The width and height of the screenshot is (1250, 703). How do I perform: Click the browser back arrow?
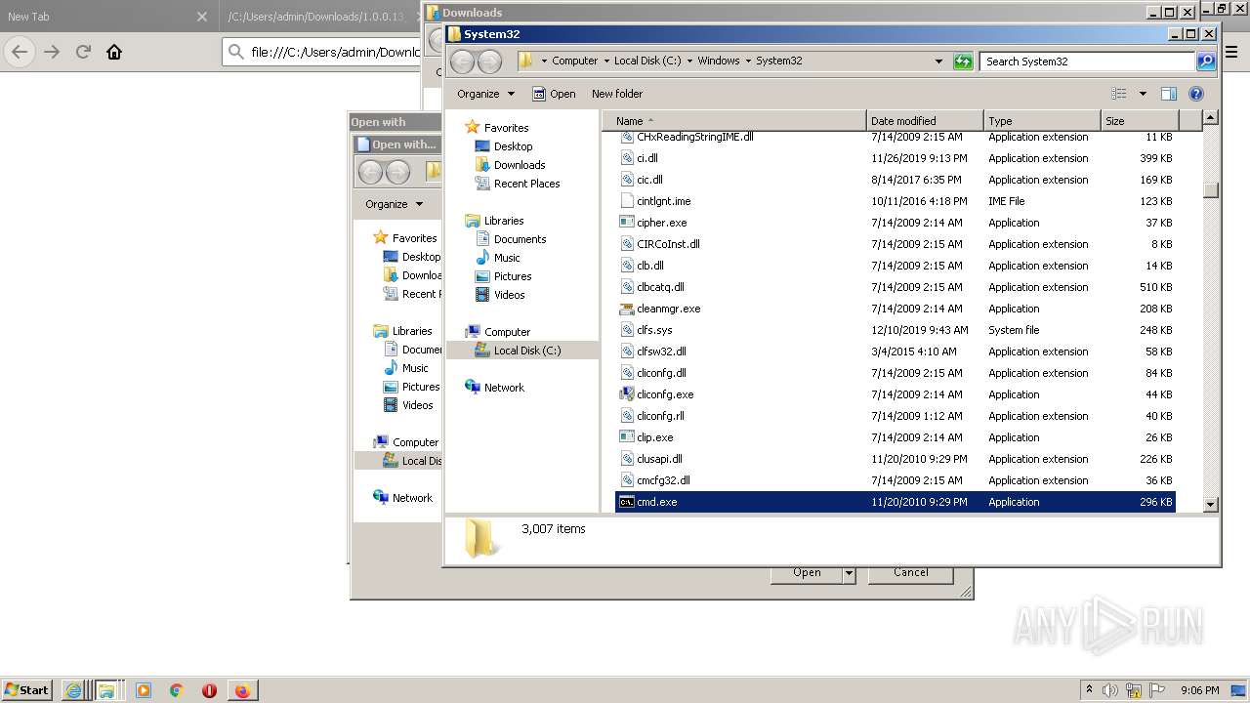tap(20, 52)
